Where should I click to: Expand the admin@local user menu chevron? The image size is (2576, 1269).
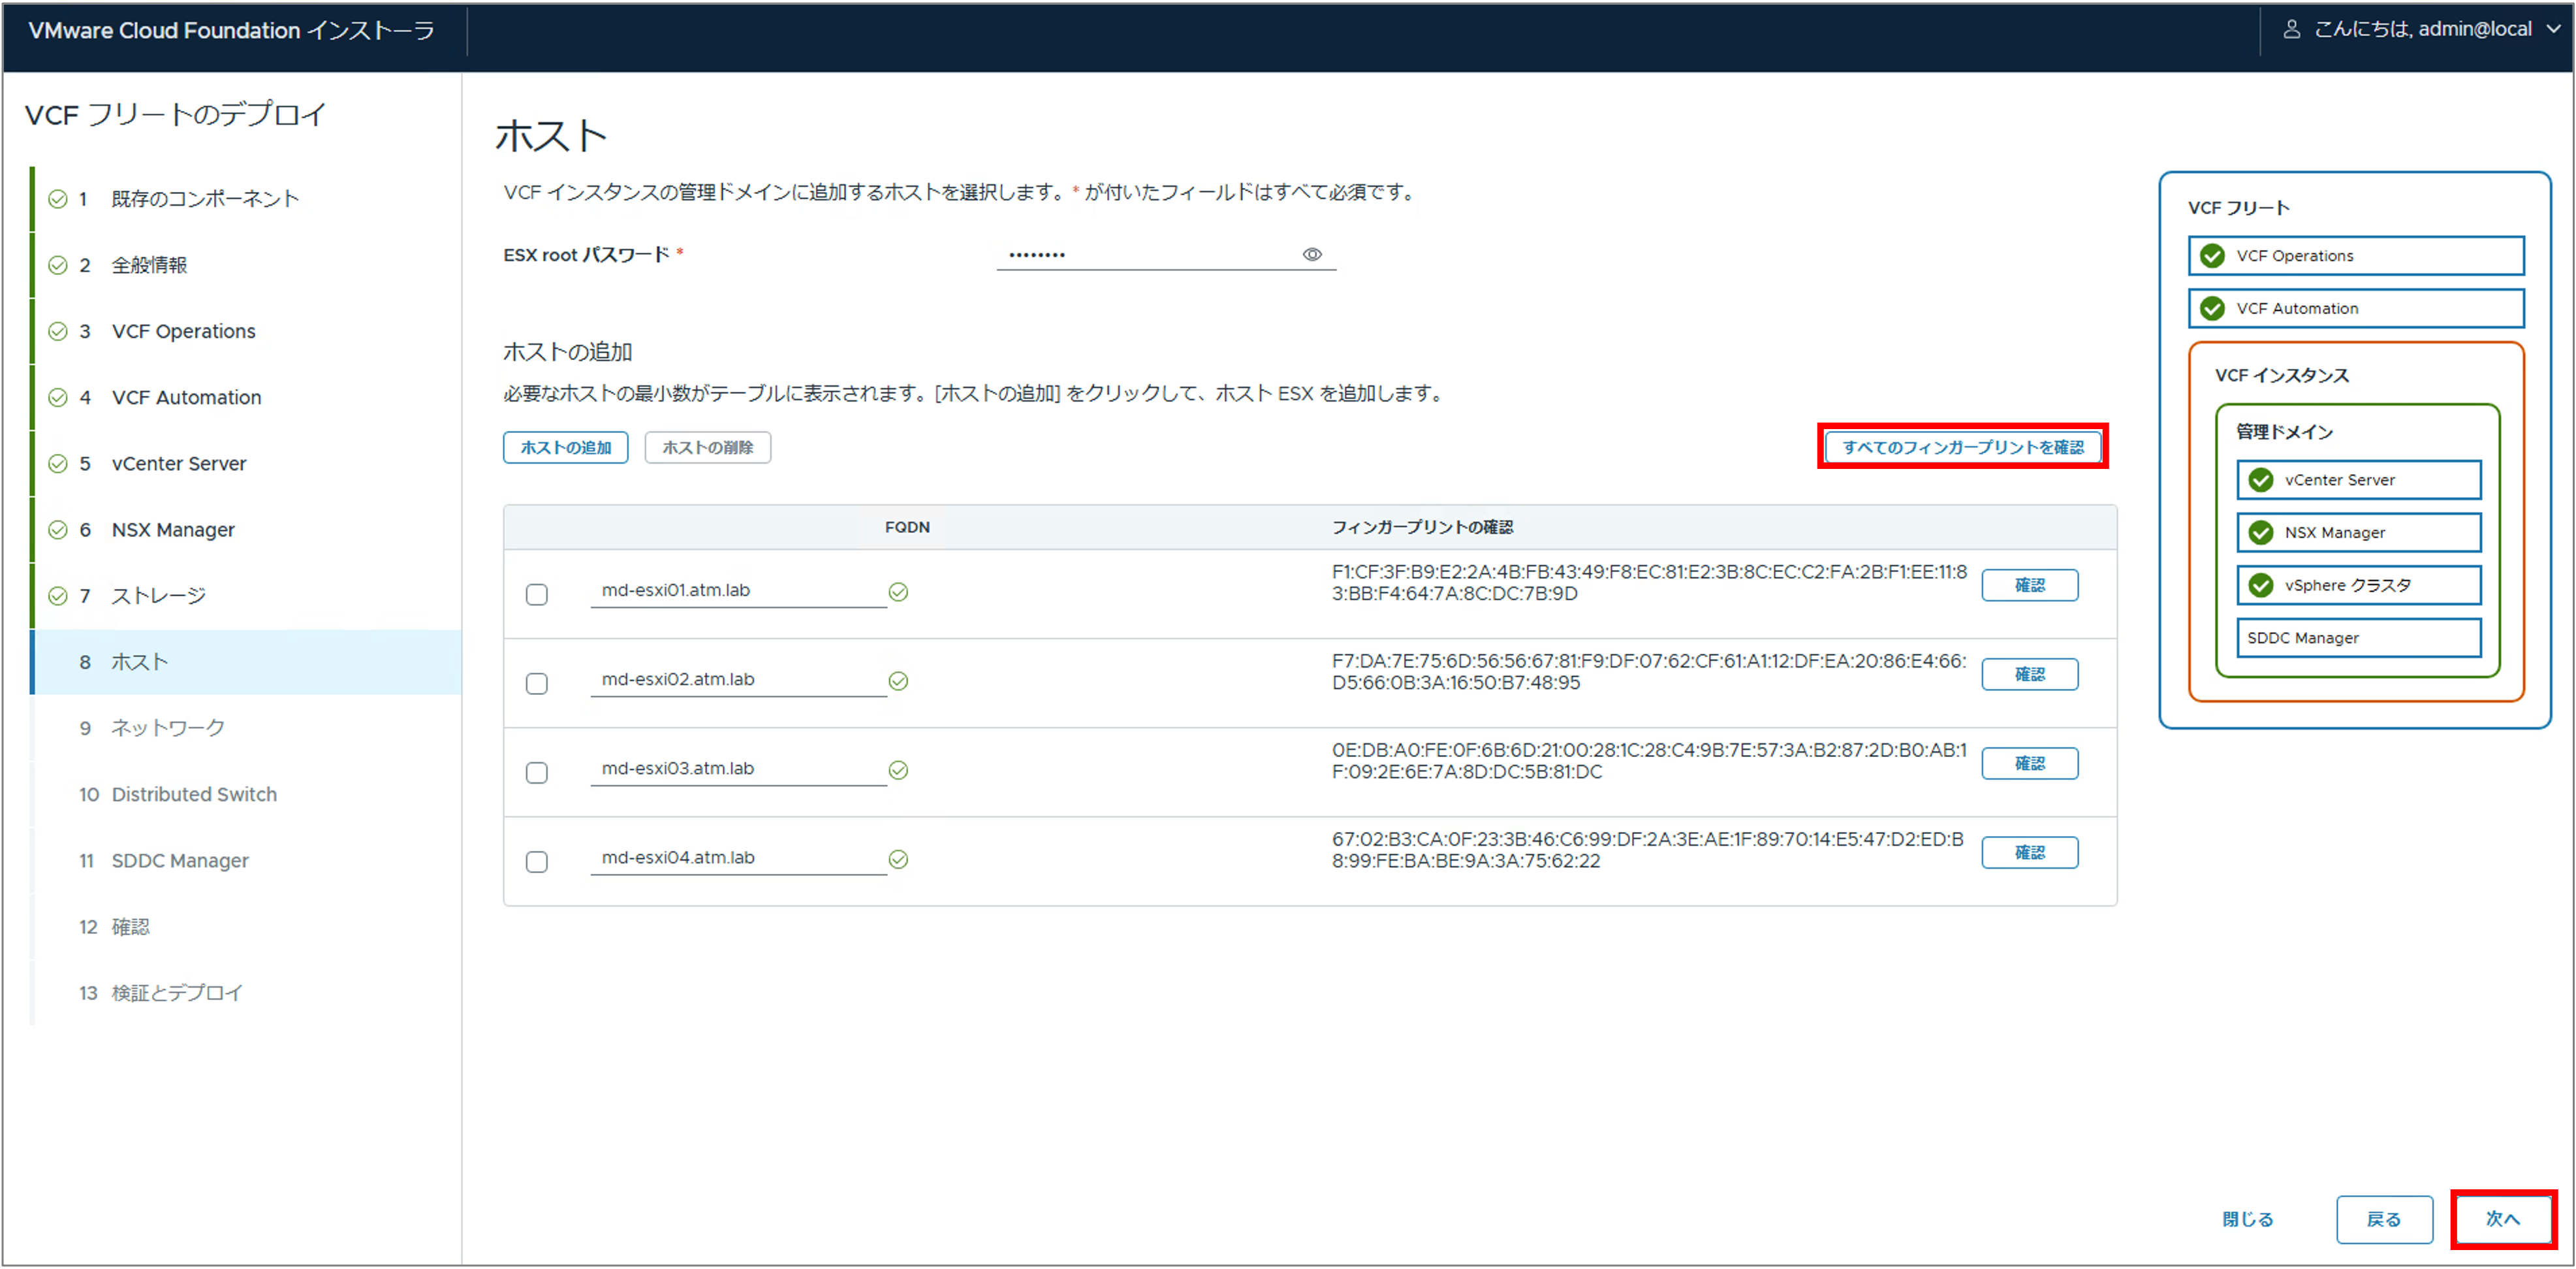pos(2553,30)
